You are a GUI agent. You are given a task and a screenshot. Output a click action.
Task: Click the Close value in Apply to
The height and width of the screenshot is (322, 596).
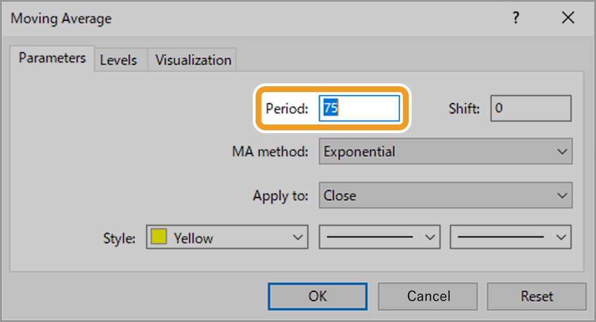point(340,196)
